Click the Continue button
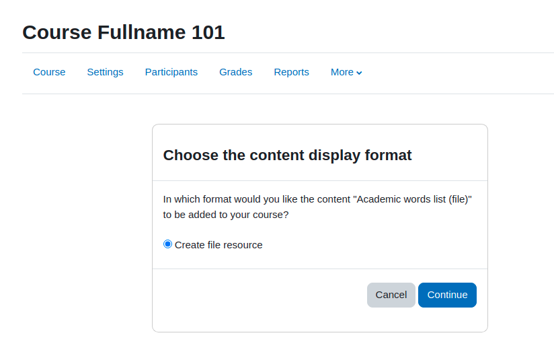Image resolution: width=554 pixels, height=356 pixels. [x=447, y=295]
